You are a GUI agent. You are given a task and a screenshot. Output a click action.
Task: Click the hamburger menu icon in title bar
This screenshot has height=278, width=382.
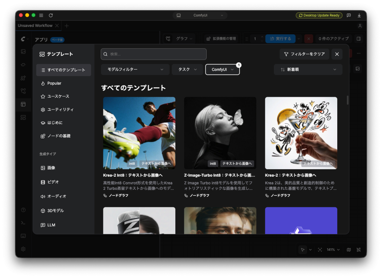[x=41, y=15]
